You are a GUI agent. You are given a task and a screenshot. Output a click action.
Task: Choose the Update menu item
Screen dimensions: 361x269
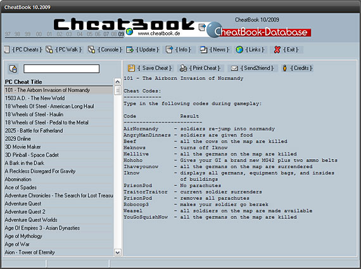pyautogui.click(x=148, y=49)
